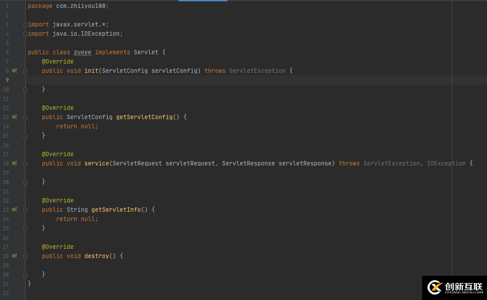Click line number 6 in gutter
The image size is (487, 300).
7,52
